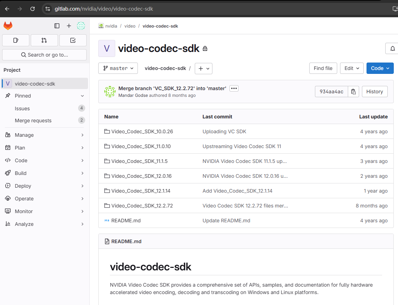Click the Find file button
Image resolution: width=398 pixels, height=305 pixels.
point(323,68)
